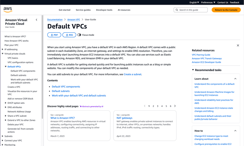Open Documentation breadcrumb link

(55, 19)
